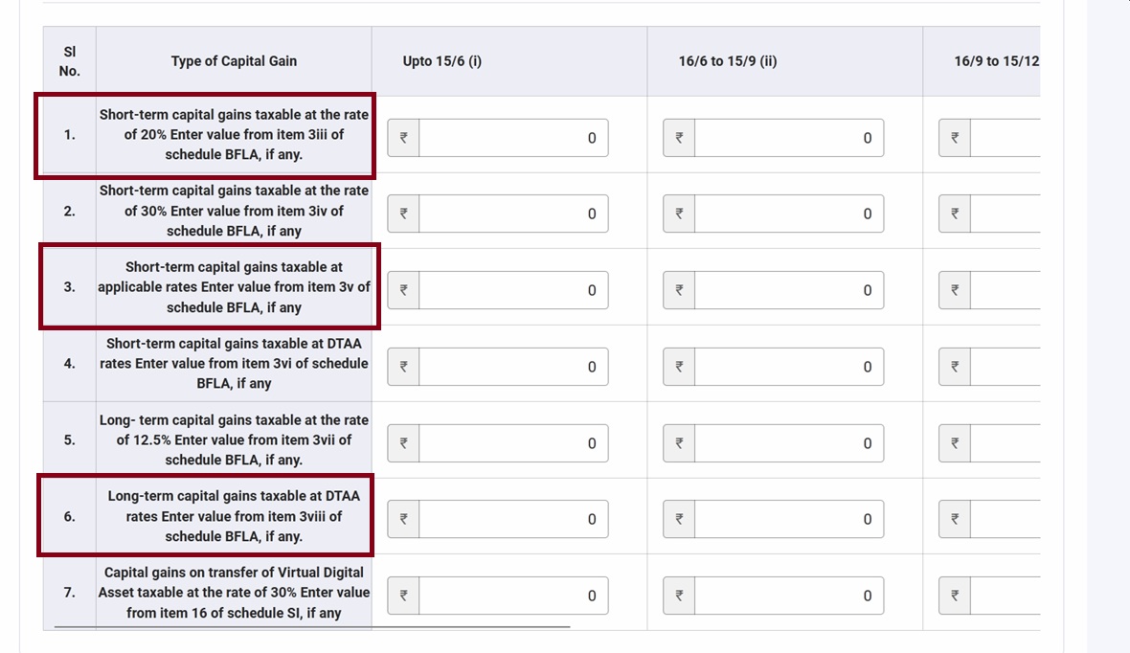Click rupee icon in row 3 Upto 15/6 column

[403, 290]
